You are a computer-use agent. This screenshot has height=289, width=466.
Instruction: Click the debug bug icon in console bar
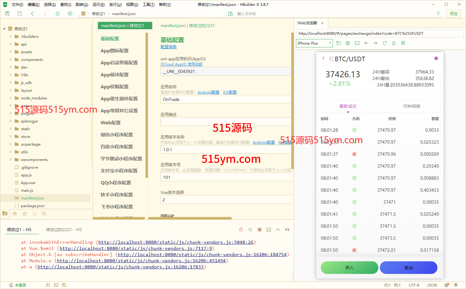click(241, 230)
